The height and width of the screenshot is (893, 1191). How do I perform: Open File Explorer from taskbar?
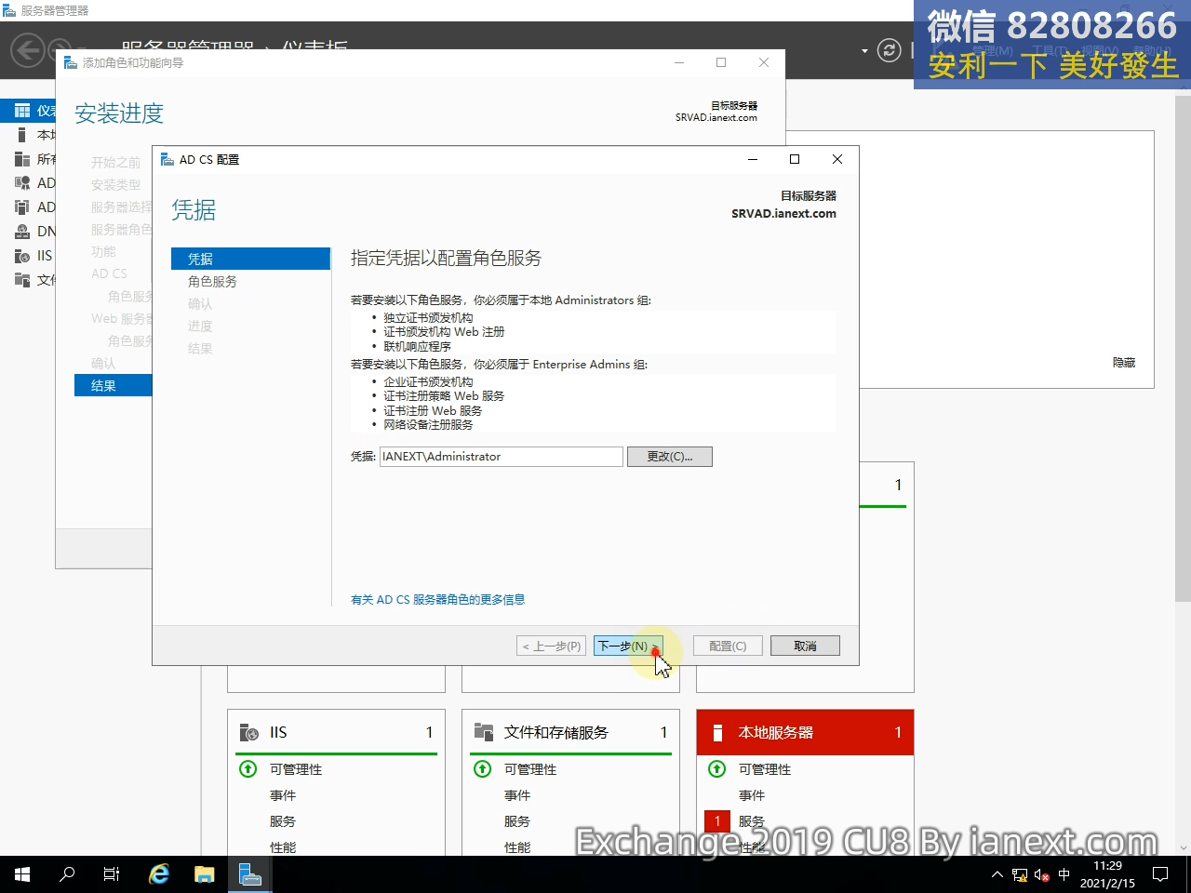coord(204,874)
